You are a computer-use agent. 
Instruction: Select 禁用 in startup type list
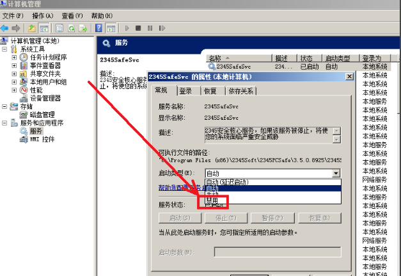click(x=212, y=201)
